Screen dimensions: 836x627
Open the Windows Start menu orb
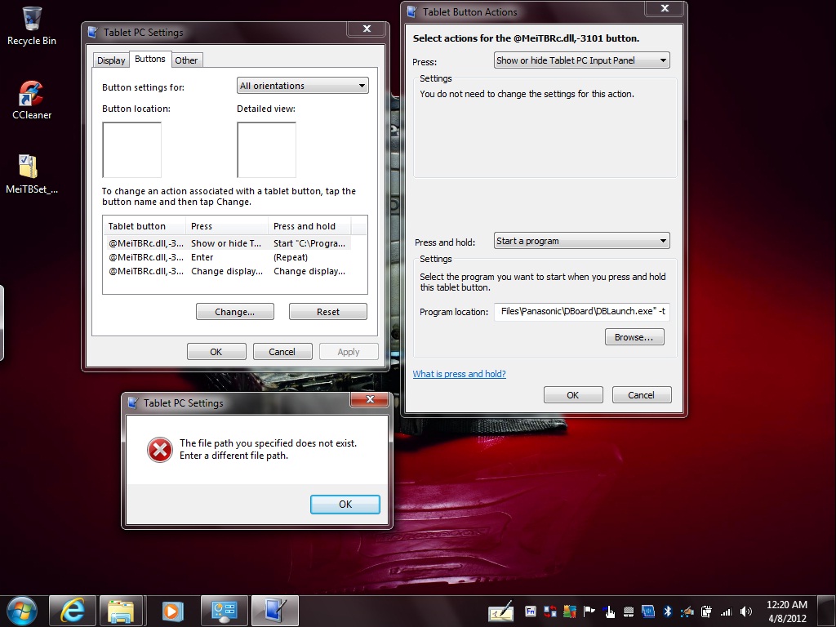(21, 611)
